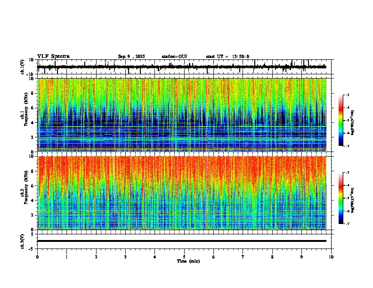373x288 pixels.
Task: Click the ch.1 voltage waveform trace
Action: click(x=182, y=67)
